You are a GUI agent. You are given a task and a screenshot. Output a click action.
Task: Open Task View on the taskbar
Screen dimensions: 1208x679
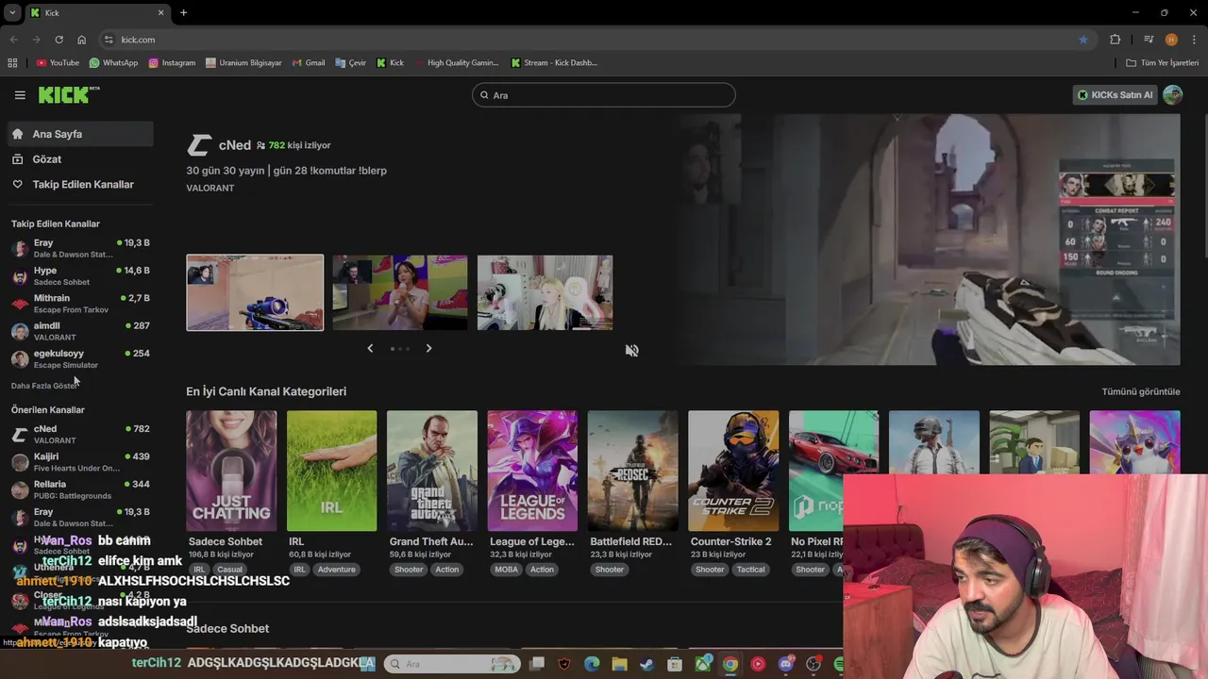coord(537,664)
